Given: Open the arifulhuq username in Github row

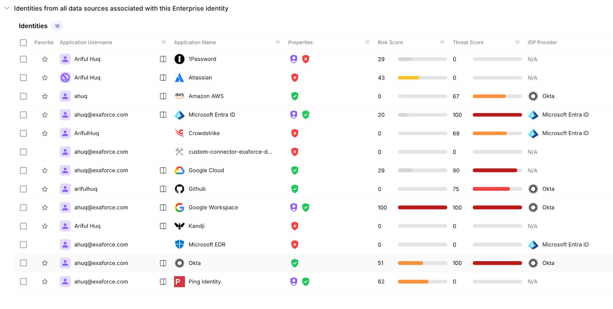Looking at the screenshot, I should pyautogui.click(x=86, y=189).
